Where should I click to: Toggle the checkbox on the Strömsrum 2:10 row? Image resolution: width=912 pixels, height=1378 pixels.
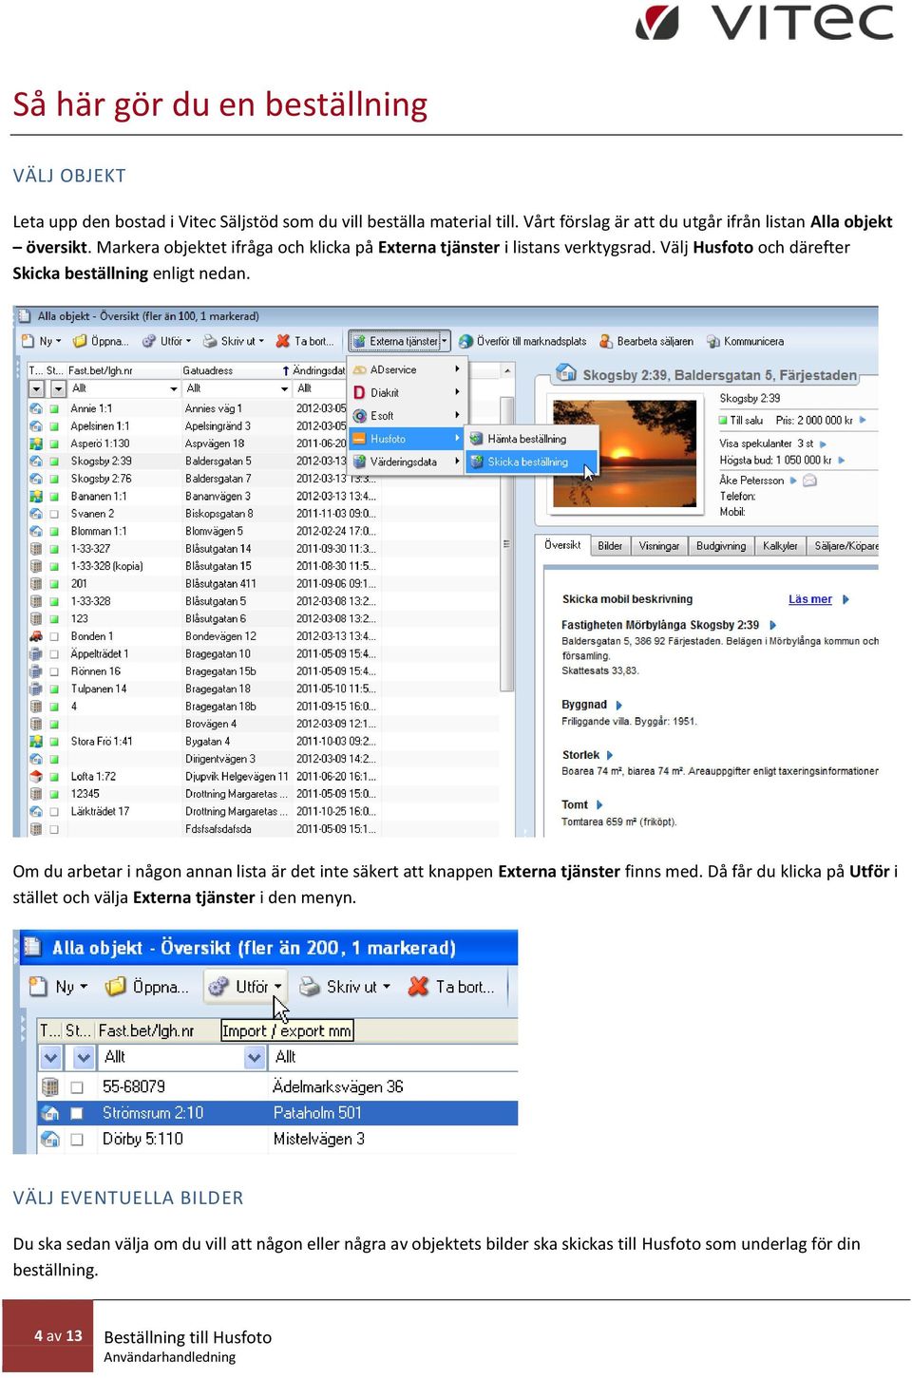tap(77, 1113)
